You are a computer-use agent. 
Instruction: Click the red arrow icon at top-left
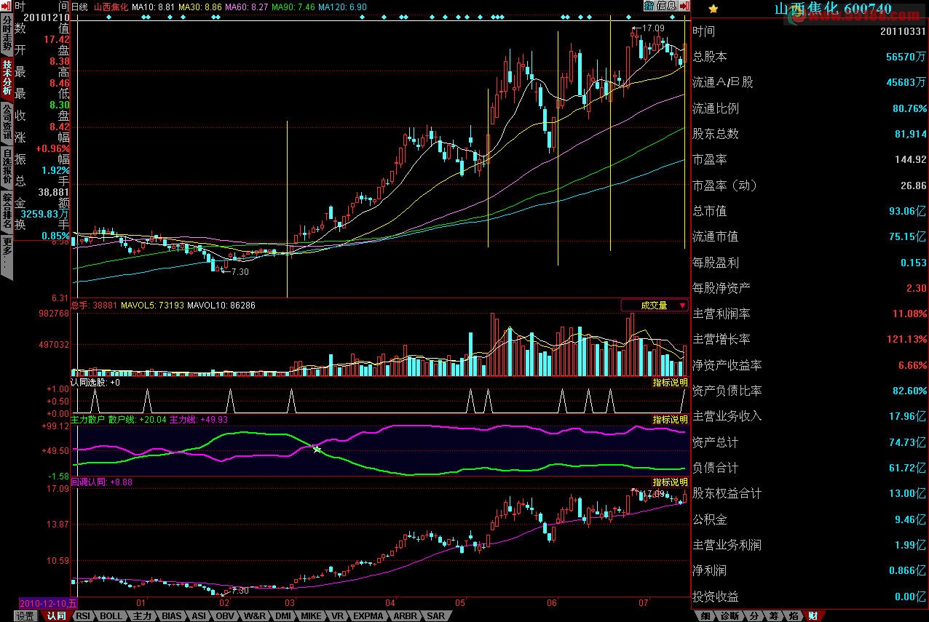coord(6,6)
